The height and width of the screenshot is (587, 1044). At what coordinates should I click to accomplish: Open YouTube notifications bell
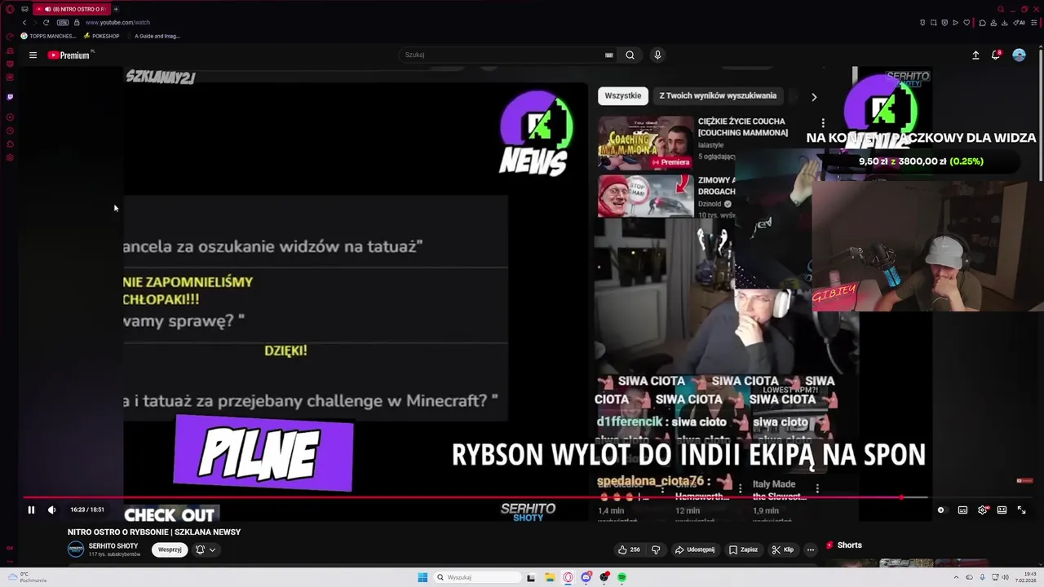(996, 55)
